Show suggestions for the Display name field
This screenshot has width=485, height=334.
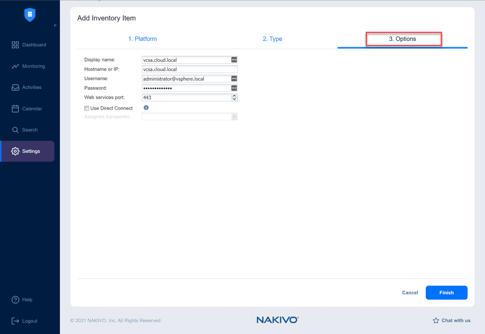point(234,60)
